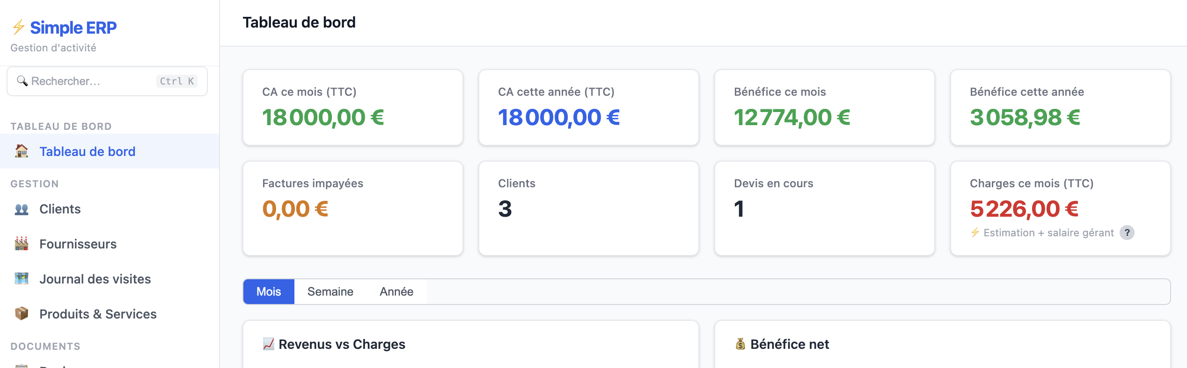Click the magnifier icon in search box
1187x368 pixels.
point(22,81)
